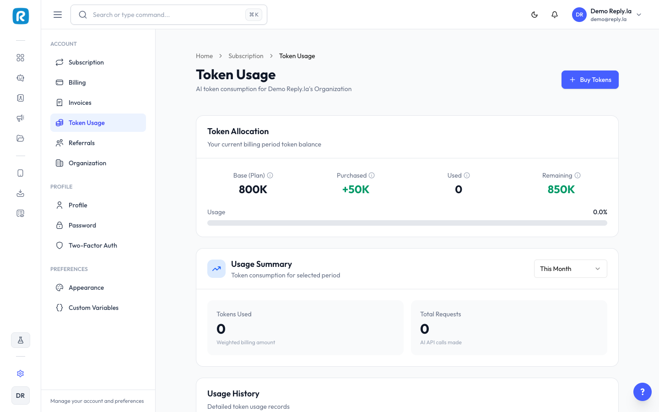Click the Total Requests card
The width and height of the screenshot is (659, 412).
(x=509, y=328)
